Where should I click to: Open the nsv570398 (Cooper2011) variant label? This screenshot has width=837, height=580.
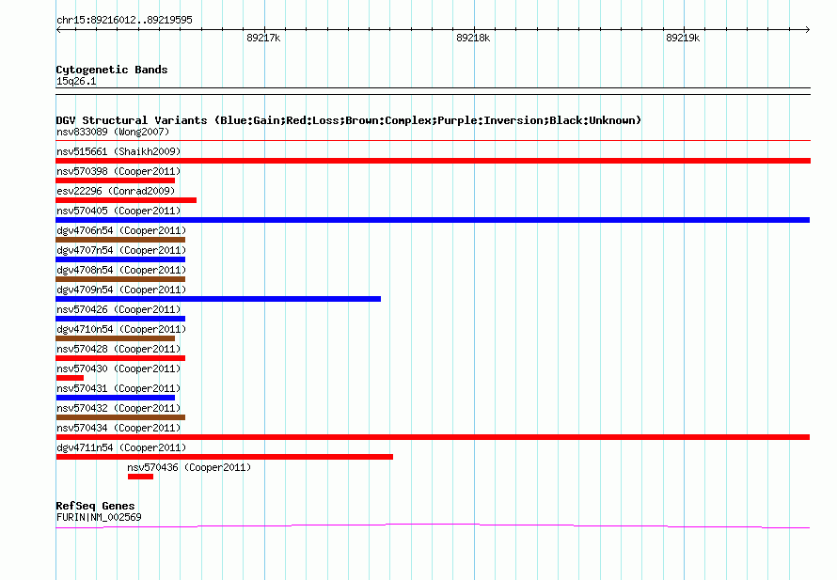(118, 171)
